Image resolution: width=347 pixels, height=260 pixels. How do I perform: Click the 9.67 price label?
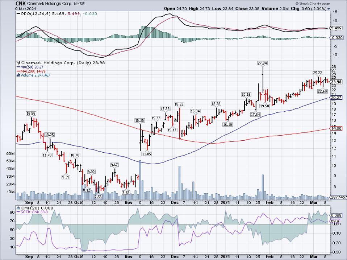point(114,165)
